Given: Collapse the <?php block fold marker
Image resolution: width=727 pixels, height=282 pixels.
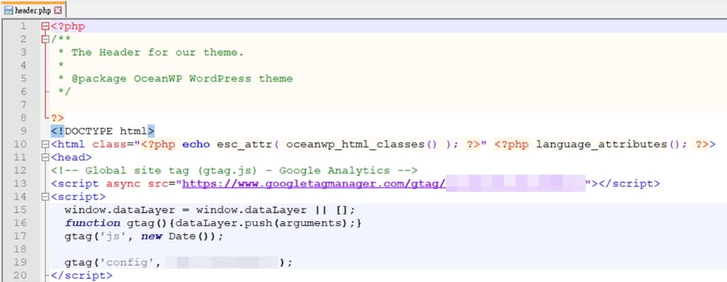Looking at the screenshot, I should click(x=45, y=26).
